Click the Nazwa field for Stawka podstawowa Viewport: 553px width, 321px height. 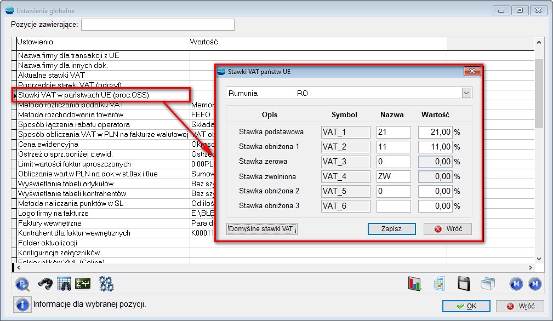pyautogui.click(x=394, y=132)
